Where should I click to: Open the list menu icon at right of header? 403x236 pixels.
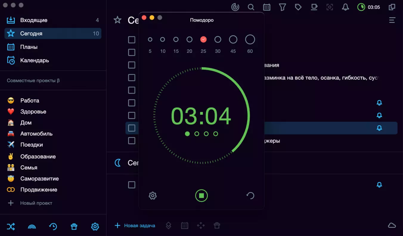point(392,20)
